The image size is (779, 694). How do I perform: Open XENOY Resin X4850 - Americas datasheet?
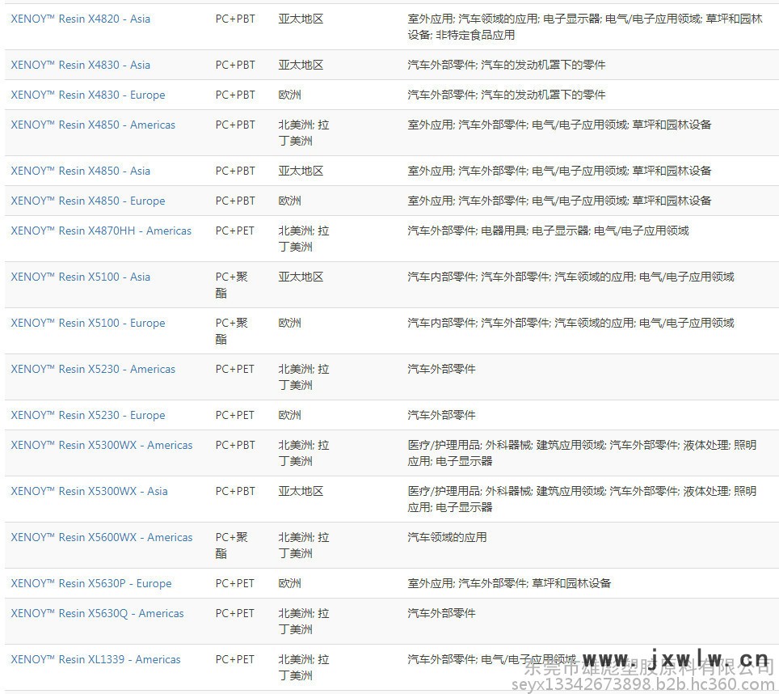pyautogui.click(x=93, y=125)
